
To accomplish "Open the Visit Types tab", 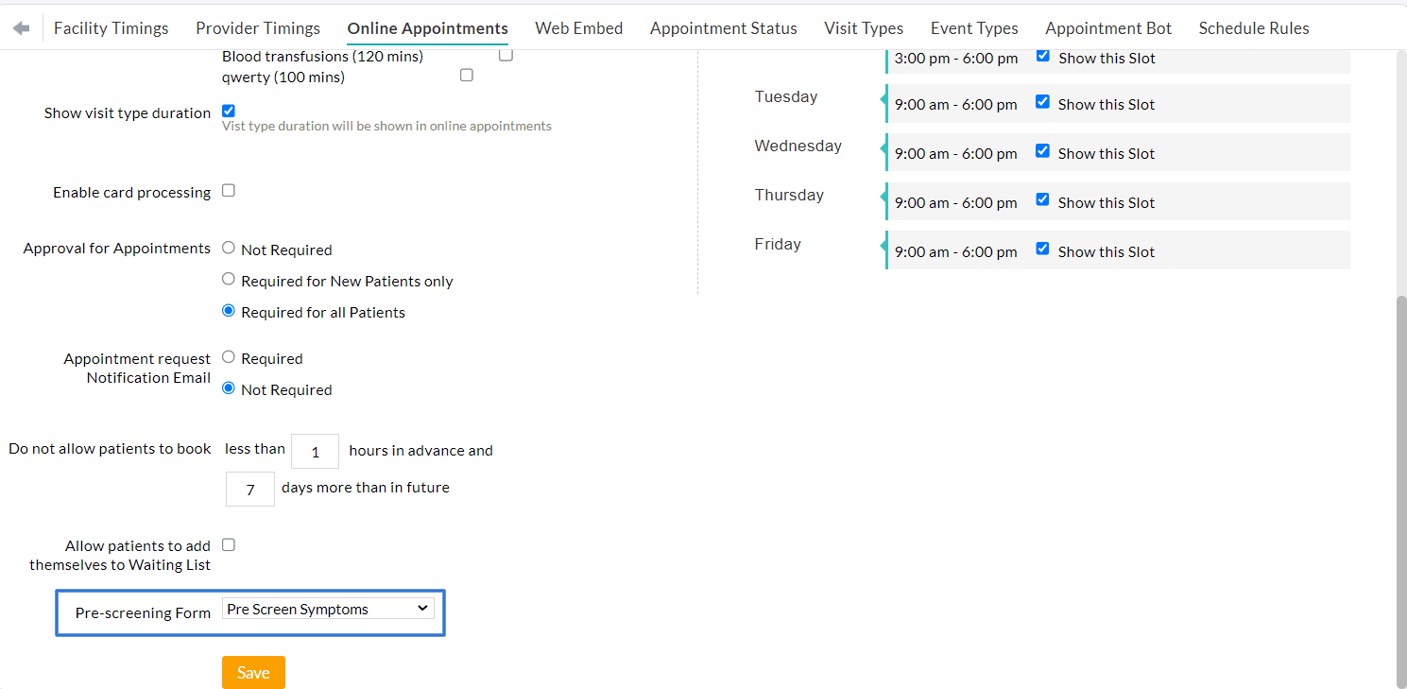I will tap(863, 27).
